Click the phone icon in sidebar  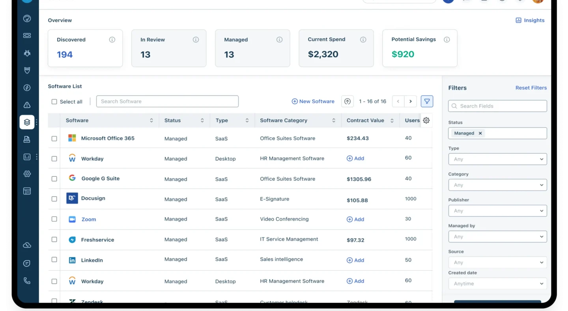click(x=27, y=281)
